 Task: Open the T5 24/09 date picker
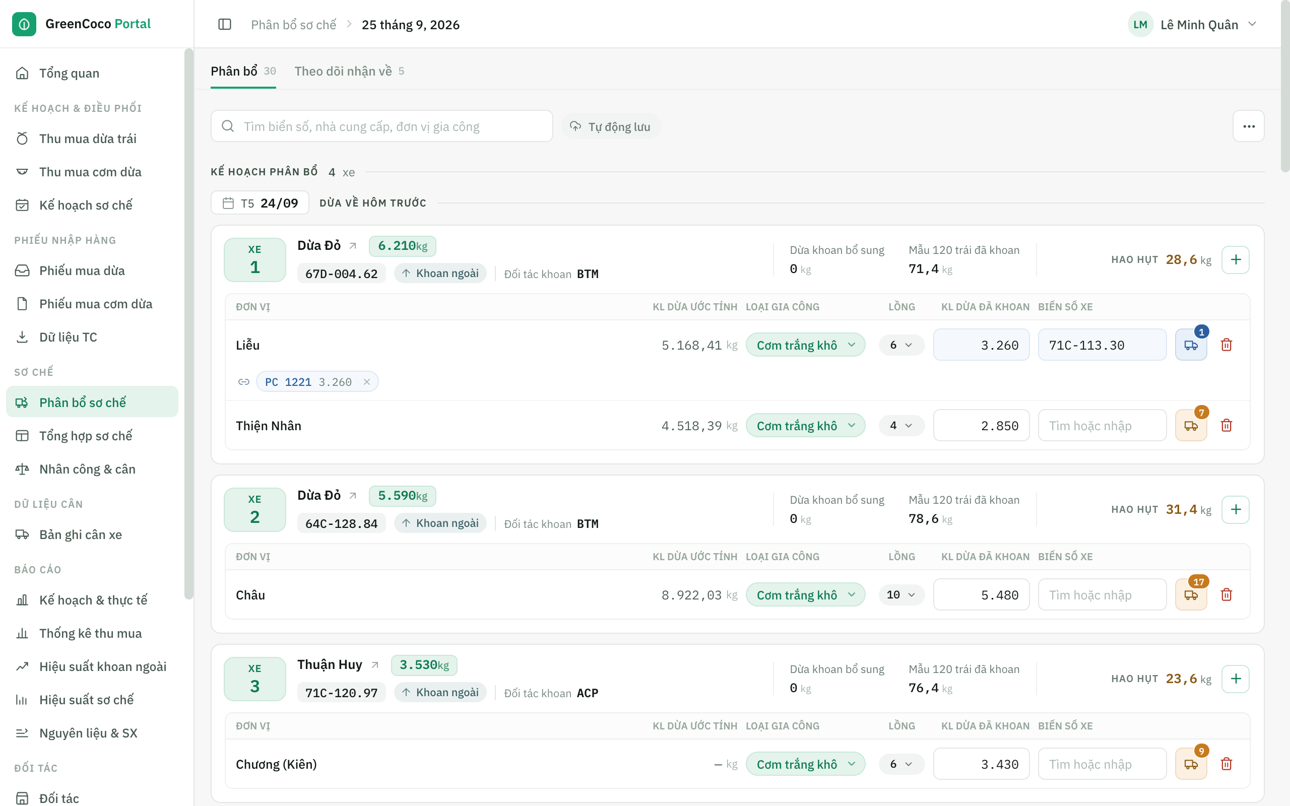click(260, 203)
